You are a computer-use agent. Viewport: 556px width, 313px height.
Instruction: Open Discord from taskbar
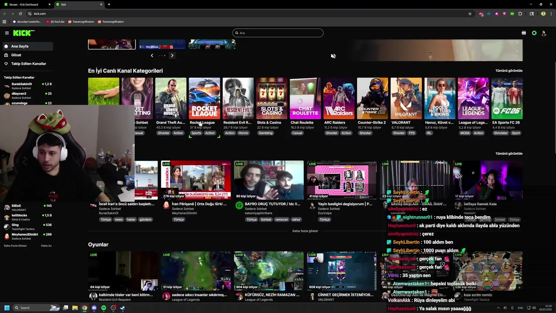tap(94, 308)
